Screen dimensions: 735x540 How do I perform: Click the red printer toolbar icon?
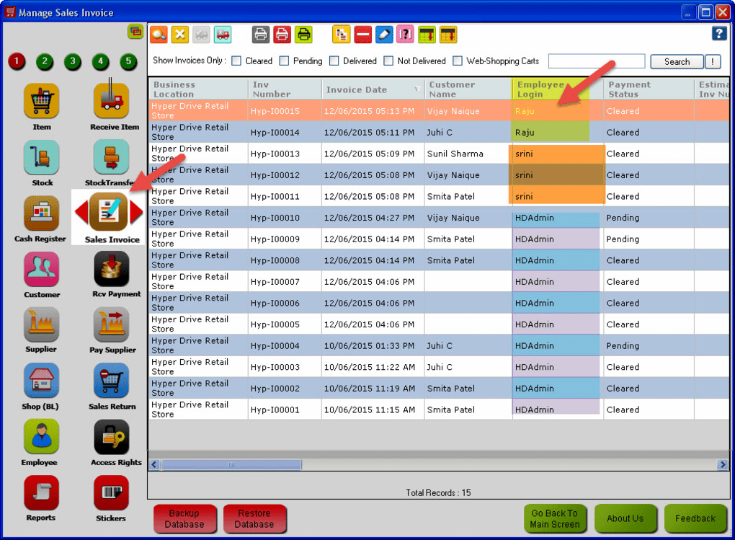(282, 34)
